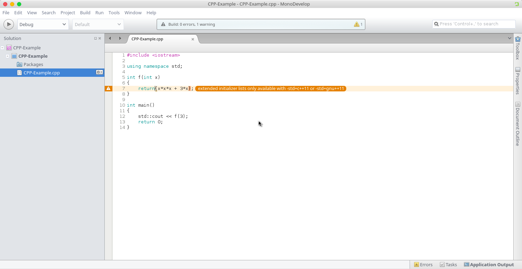Click the Packages folder icon

(x=19, y=64)
